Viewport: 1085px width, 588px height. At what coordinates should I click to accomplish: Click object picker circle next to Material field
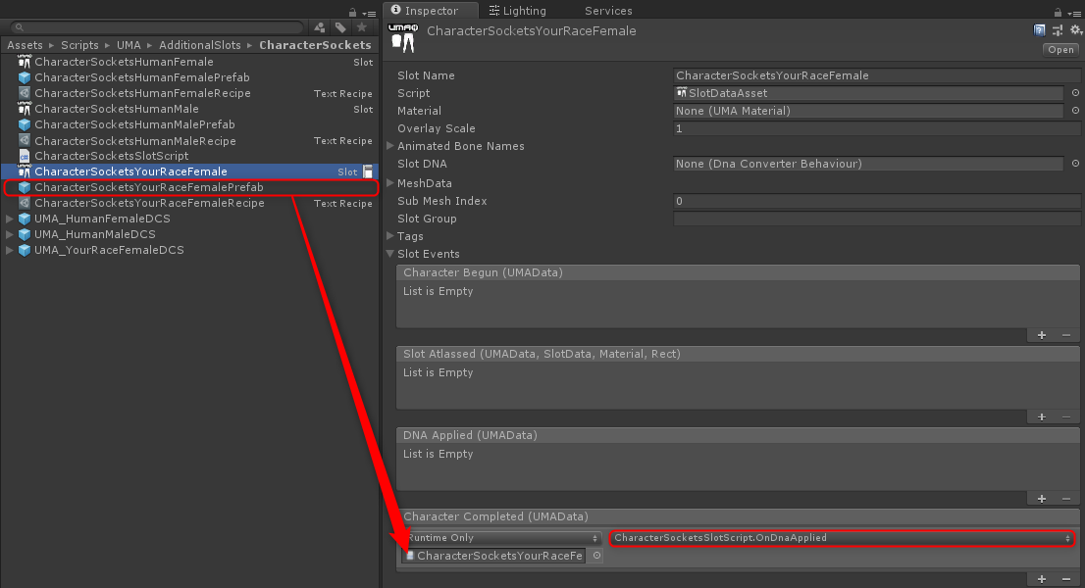coord(1075,112)
